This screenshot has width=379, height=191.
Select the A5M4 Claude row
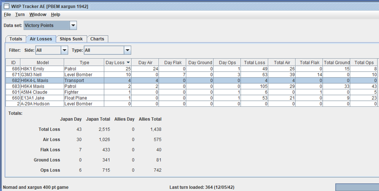tap(192, 92)
